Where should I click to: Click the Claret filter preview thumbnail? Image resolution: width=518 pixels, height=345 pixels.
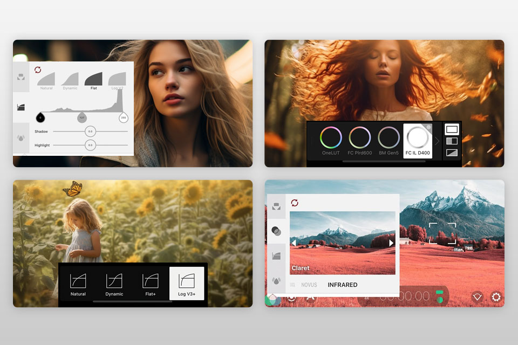point(343,243)
